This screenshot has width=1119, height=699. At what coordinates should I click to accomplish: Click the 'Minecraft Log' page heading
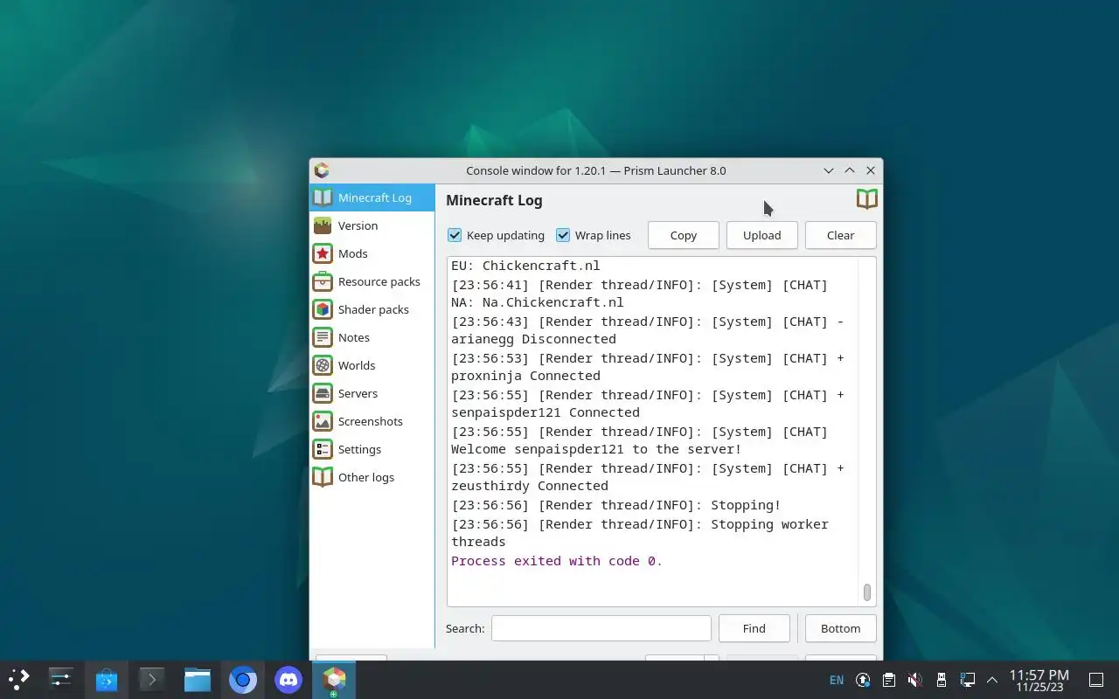pyautogui.click(x=494, y=200)
